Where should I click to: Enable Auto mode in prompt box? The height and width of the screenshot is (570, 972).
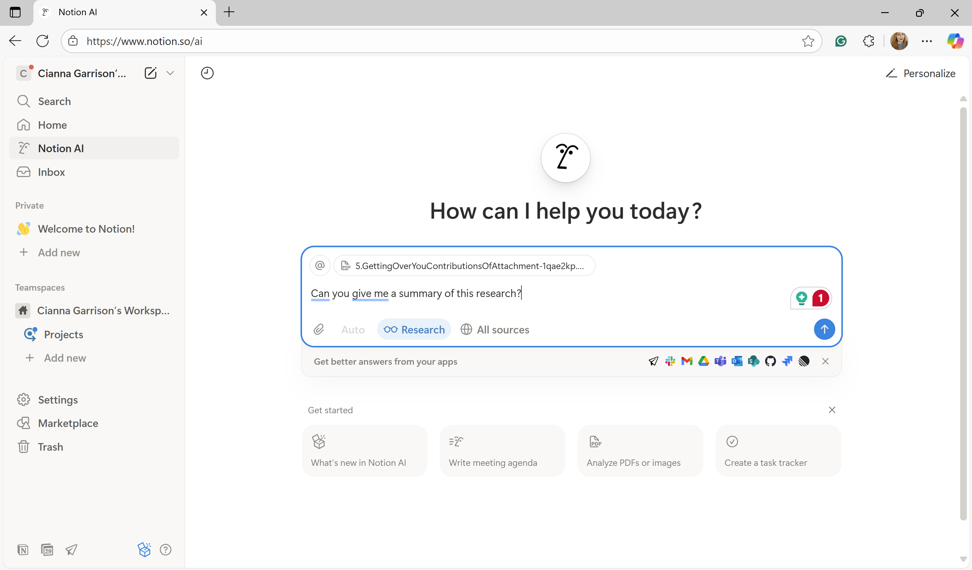[352, 329]
